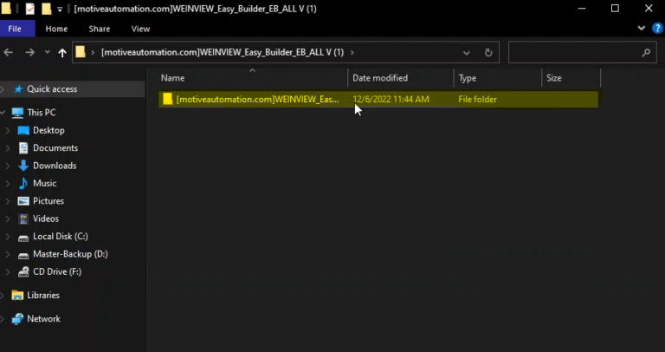Viewport: 665px width, 352px height.
Task: Go forward with the Forward arrow
Action: pos(29,53)
